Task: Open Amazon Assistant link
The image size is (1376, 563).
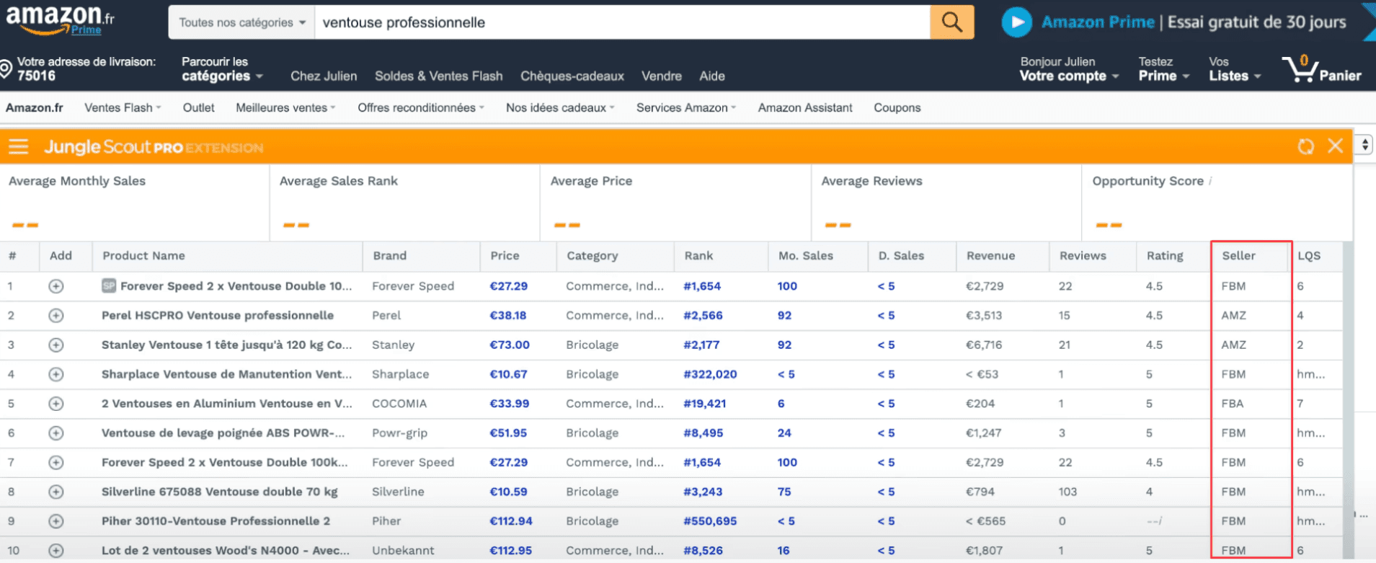Action: [x=805, y=107]
